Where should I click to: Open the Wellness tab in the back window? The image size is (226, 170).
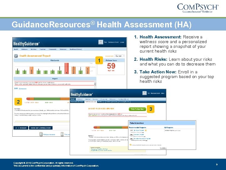point(24,49)
